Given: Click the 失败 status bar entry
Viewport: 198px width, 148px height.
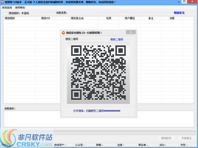Looking at the screenshot, I should (184, 145).
